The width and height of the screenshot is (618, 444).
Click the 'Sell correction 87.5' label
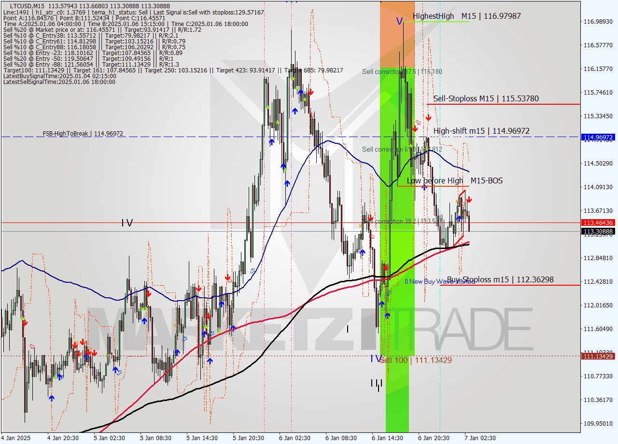point(402,71)
